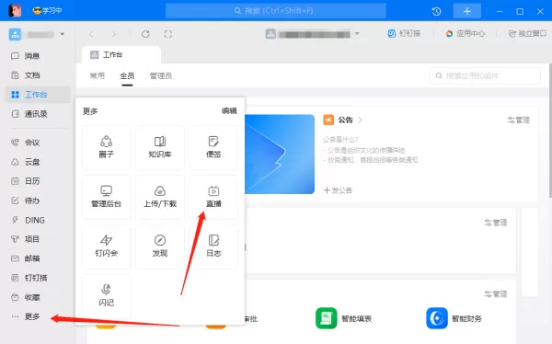Switch to the 常用 tab
552x344 pixels.
[98, 75]
